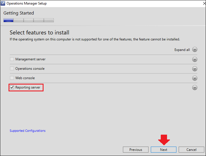
Task: Click the Operations Manager Setup title icon
Action: (x=3, y=3)
